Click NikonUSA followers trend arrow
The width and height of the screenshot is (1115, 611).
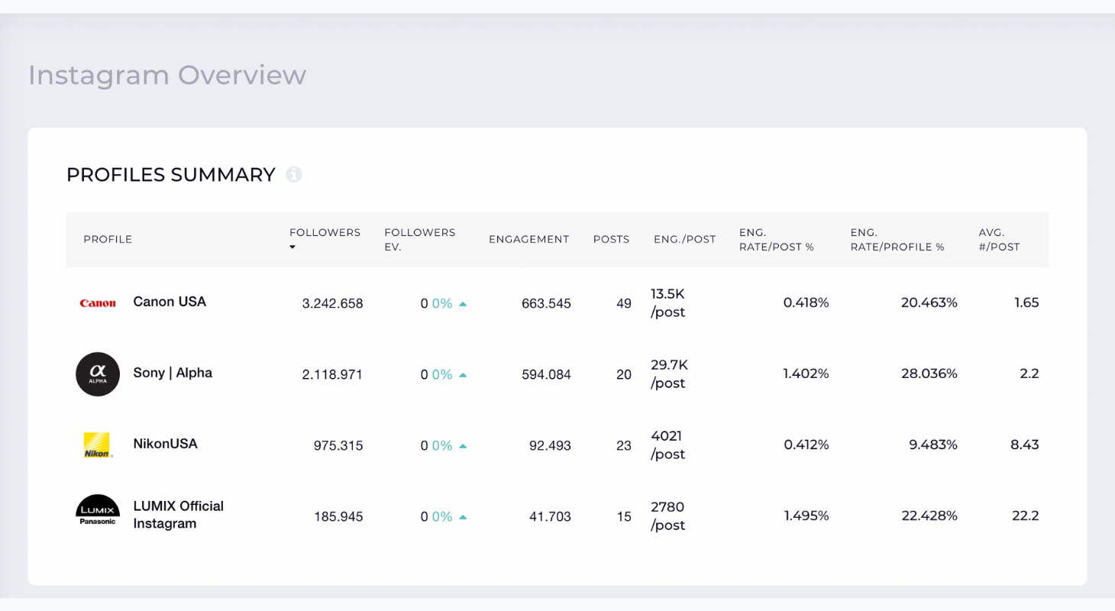coord(463,446)
